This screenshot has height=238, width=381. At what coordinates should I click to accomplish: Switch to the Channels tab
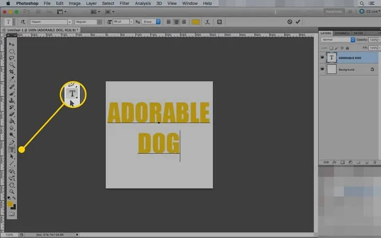[x=342, y=33]
